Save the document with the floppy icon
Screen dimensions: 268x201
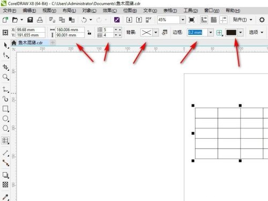point(30,20)
